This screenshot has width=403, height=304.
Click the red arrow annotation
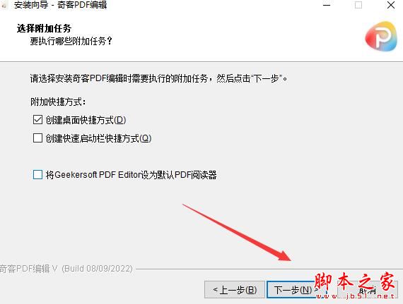click(x=237, y=233)
